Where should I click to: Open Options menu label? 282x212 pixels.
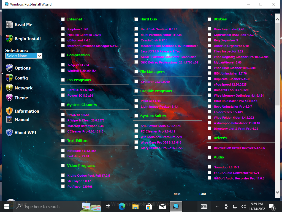23,68
